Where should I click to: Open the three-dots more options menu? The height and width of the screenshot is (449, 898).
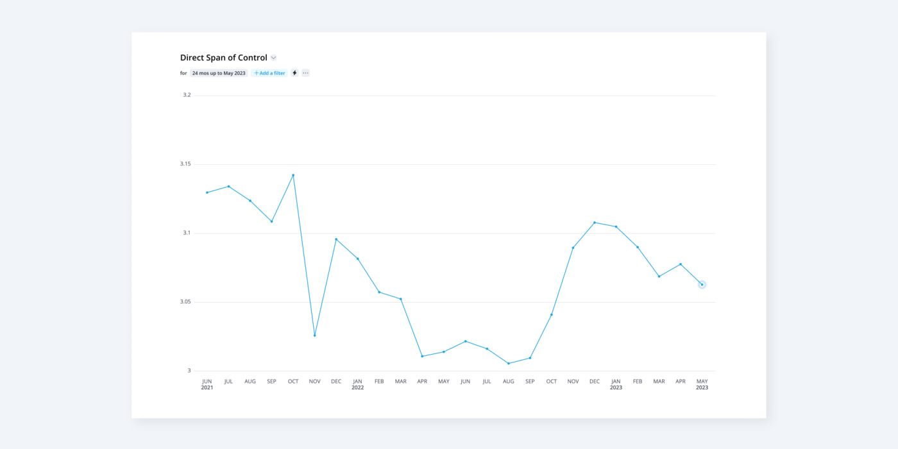point(305,73)
